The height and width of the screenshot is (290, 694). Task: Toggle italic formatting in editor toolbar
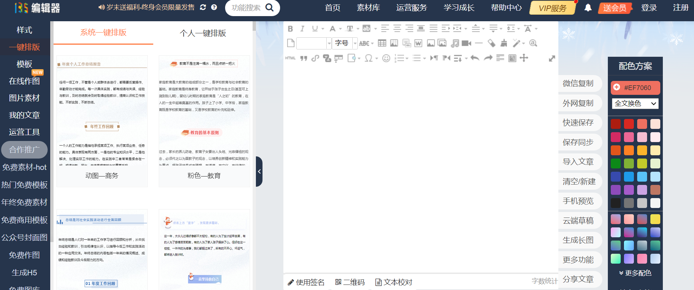(302, 29)
